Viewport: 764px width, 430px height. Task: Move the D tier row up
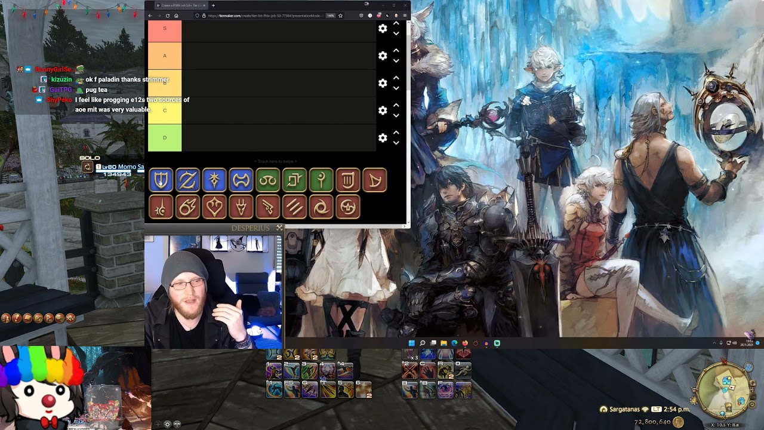396,133
